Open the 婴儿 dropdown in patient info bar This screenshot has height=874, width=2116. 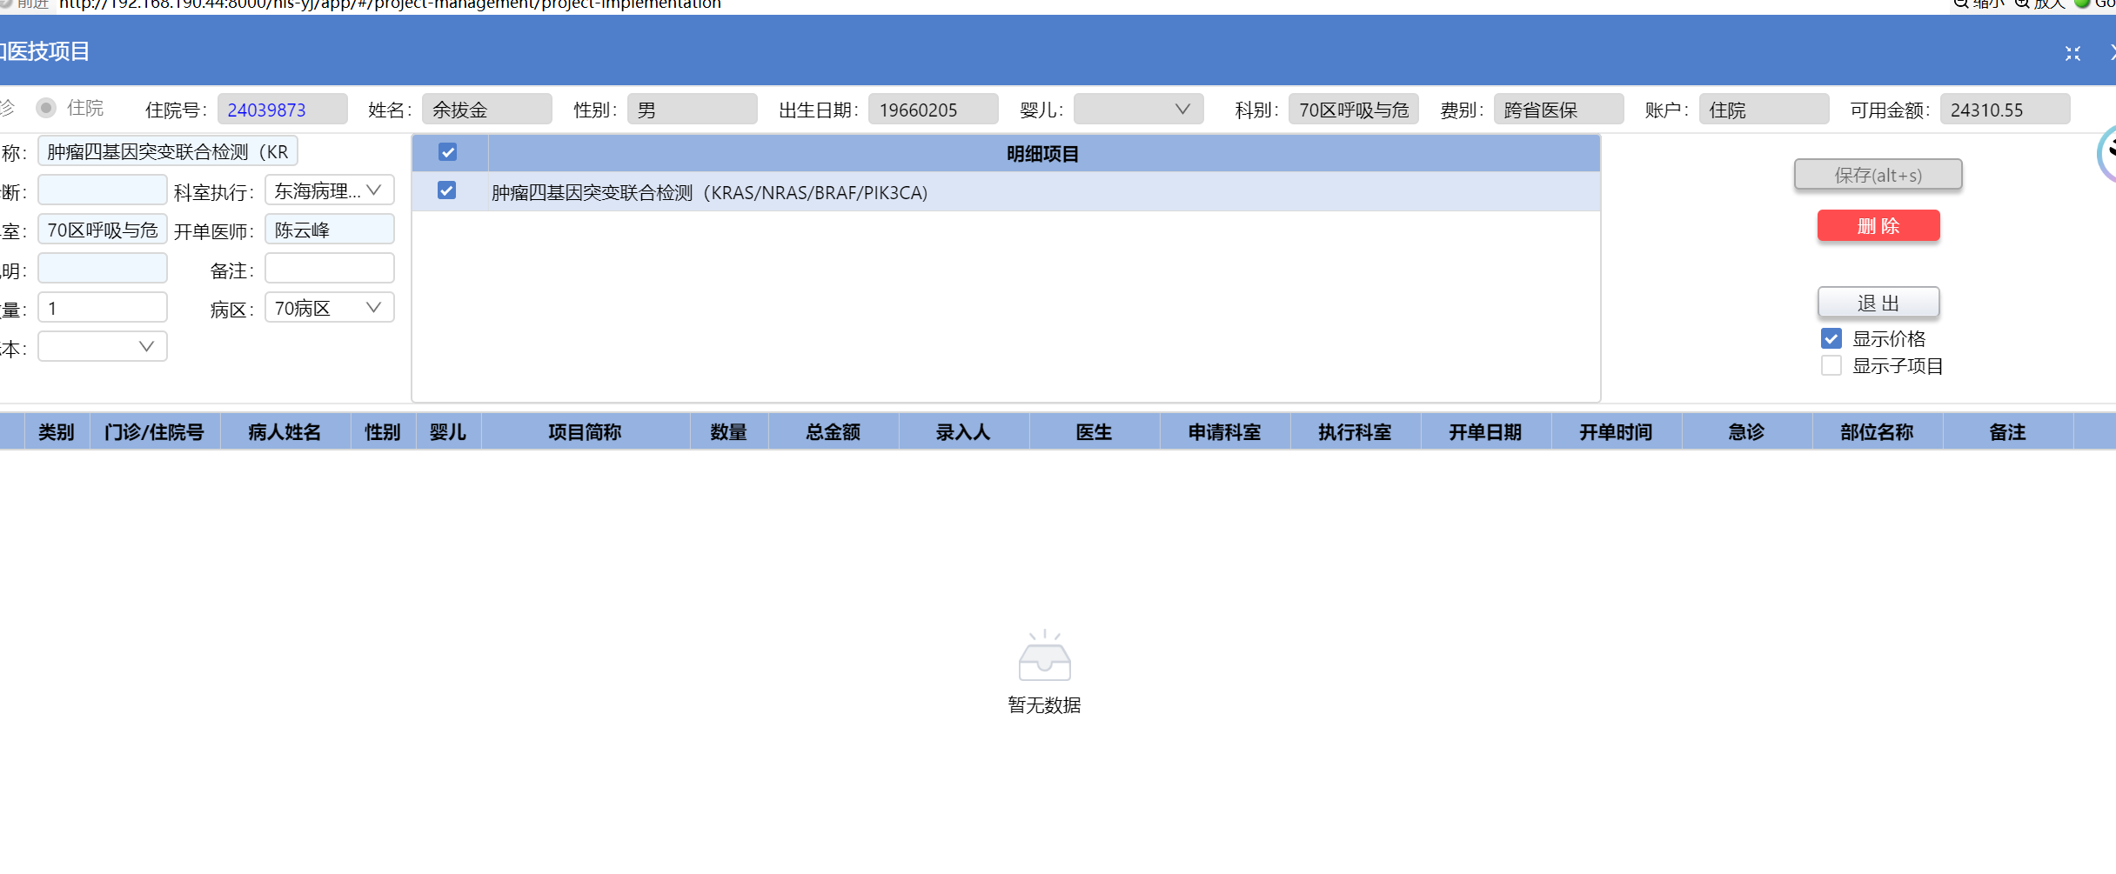(x=1138, y=110)
